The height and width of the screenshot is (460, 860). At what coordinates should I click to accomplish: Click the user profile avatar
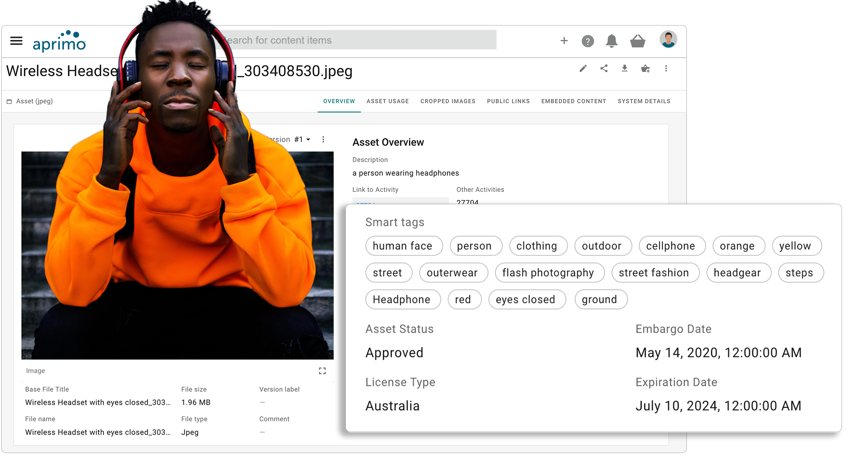click(668, 40)
